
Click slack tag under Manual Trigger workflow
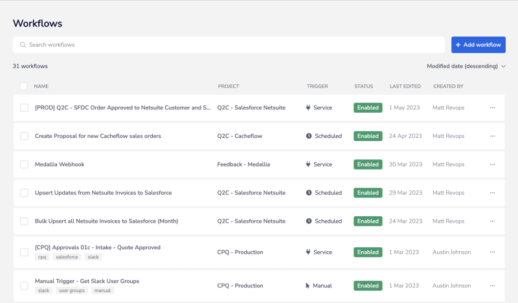click(x=43, y=291)
